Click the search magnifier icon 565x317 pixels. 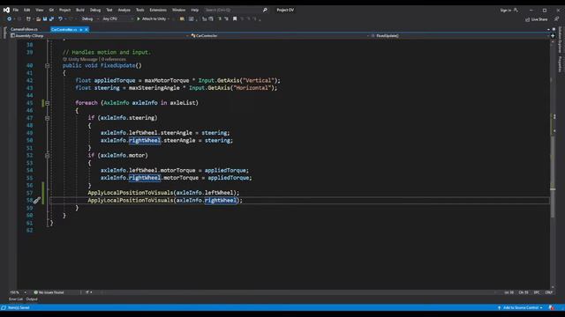(265, 10)
